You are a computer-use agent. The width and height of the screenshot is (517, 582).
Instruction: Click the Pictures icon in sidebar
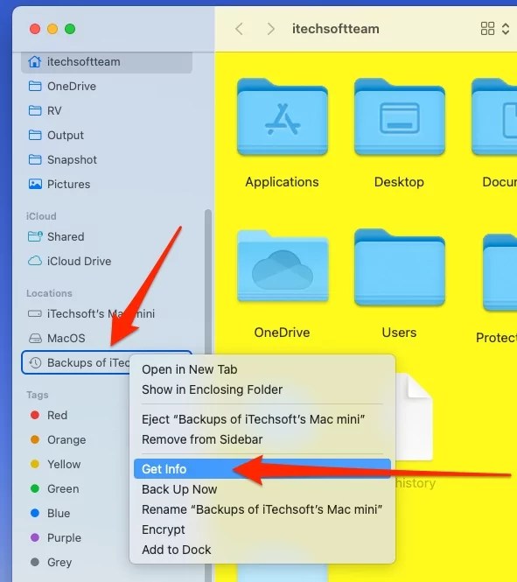tap(35, 184)
